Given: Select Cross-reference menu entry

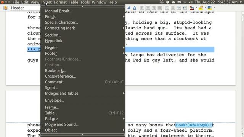Looking at the screenshot, I should [83, 76].
